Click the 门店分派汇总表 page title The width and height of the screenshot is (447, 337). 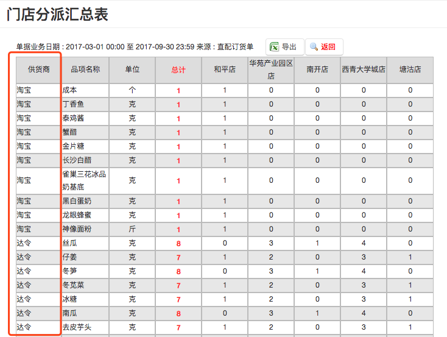point(58,14)
